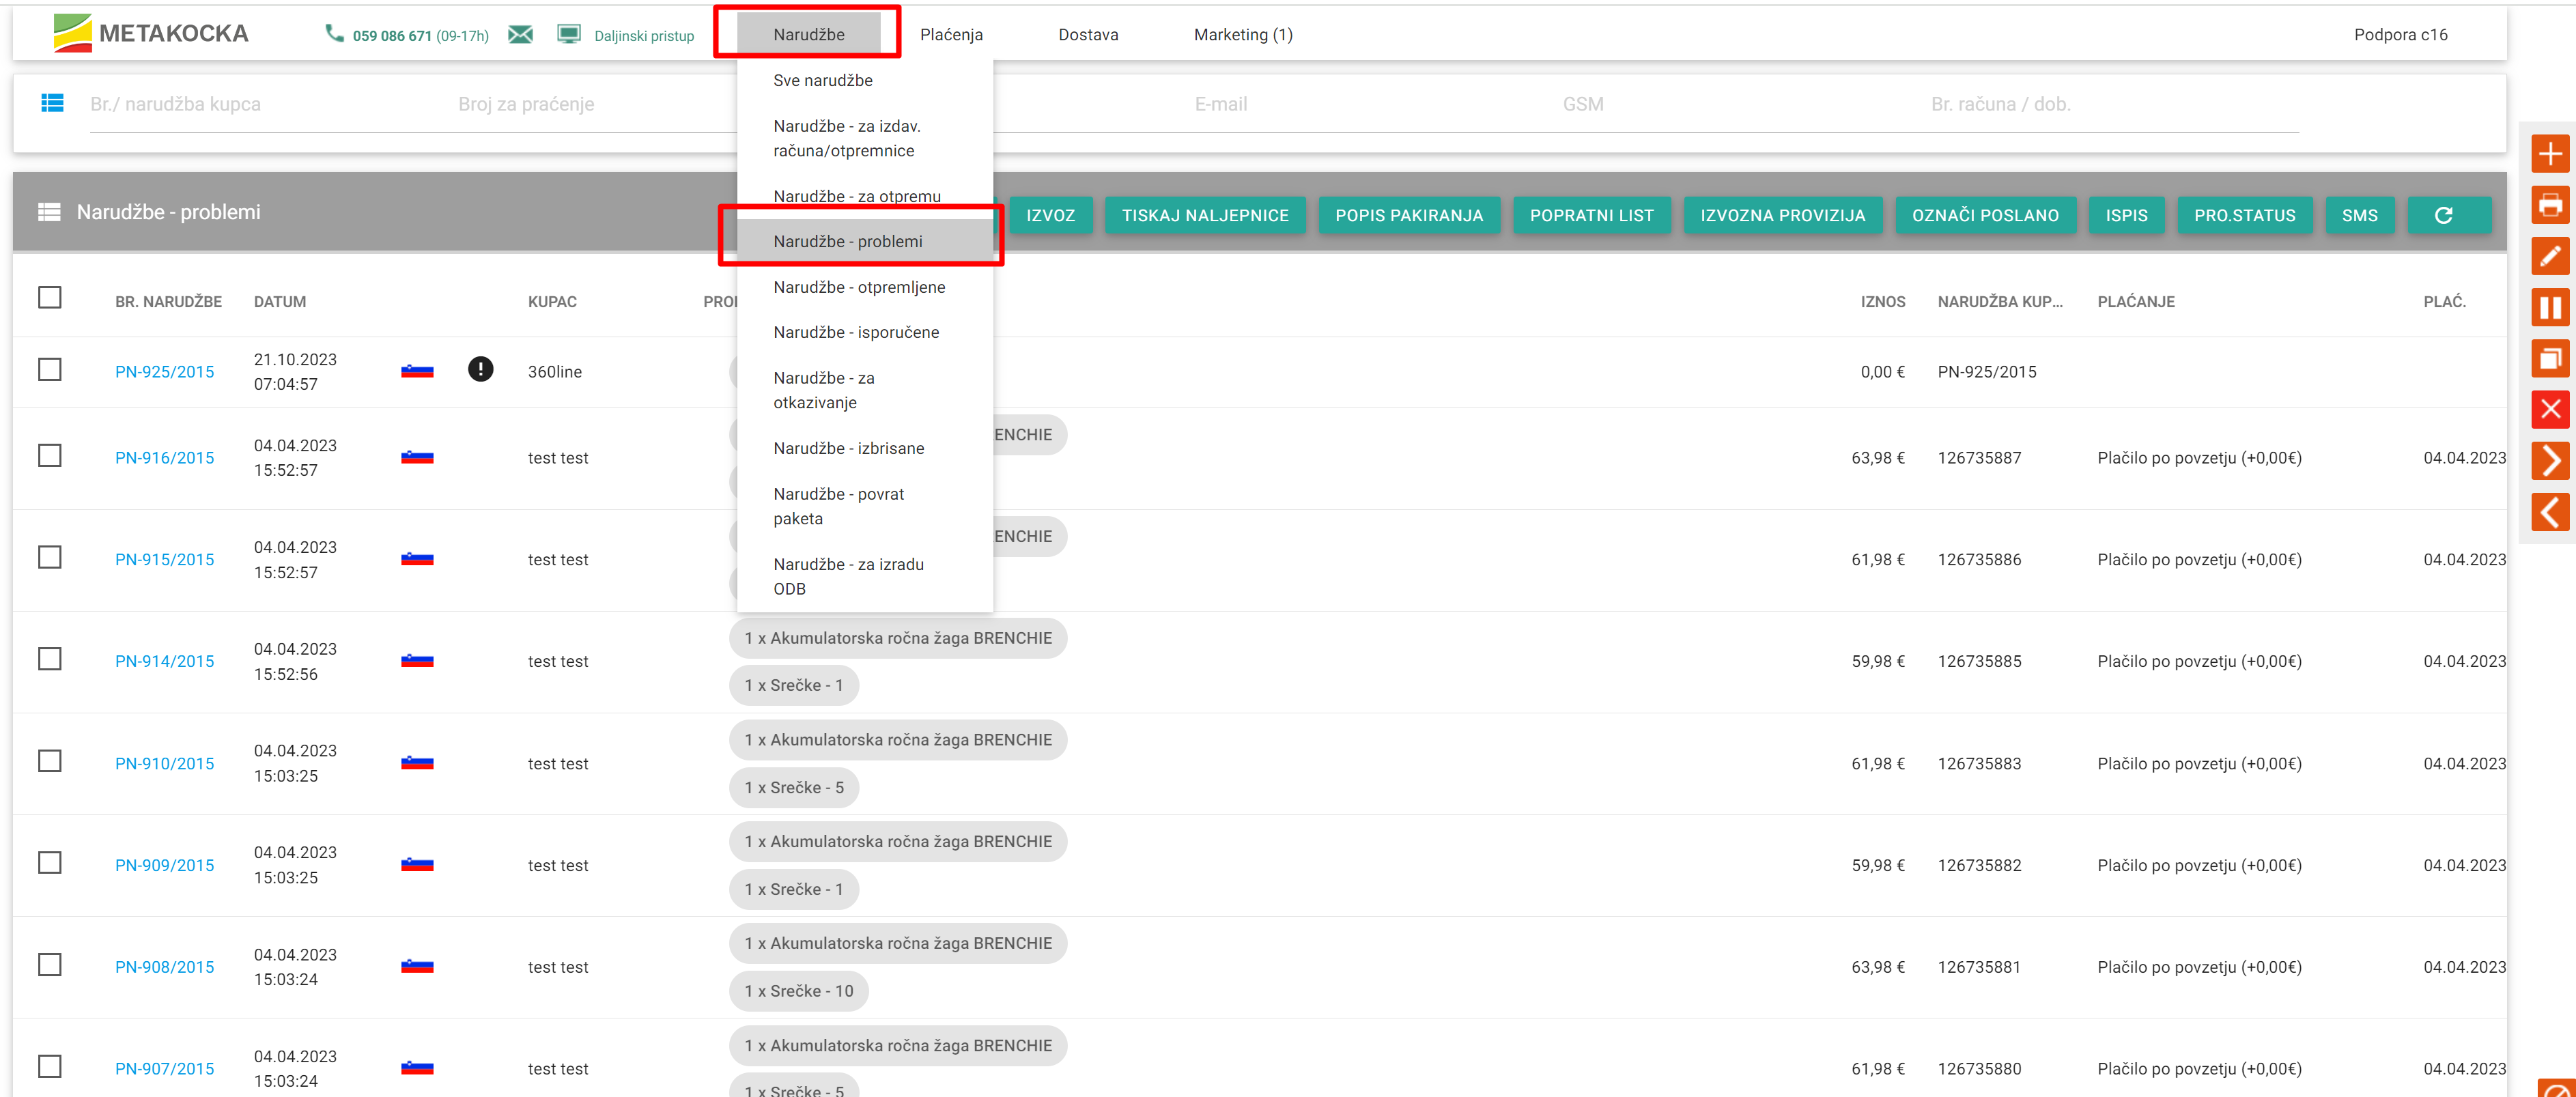The image size is (2576, 1097).
Task: Click the orange plus add icon
Action: coord(2549,154)
